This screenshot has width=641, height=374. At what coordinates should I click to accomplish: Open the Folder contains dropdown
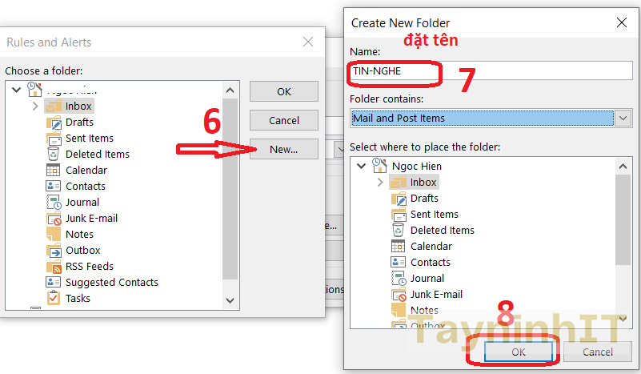(x=624, y=119)
